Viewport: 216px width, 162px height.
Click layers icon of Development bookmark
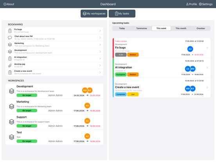pyautogui.click(x=10, y=52)
